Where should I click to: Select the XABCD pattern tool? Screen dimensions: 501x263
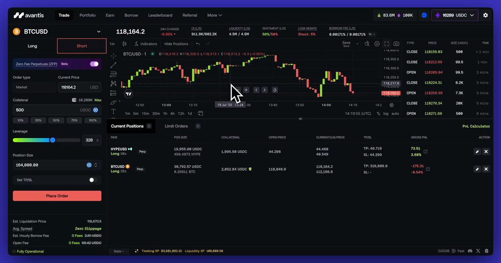point(113,83)
